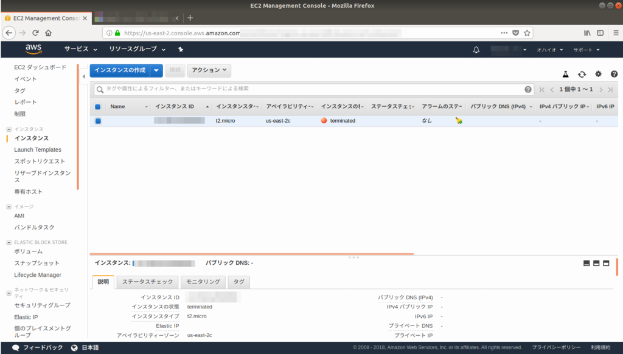Open スナップショット in sidebar
The height and width of the screenshot is (354, 623).
point(37,263)
